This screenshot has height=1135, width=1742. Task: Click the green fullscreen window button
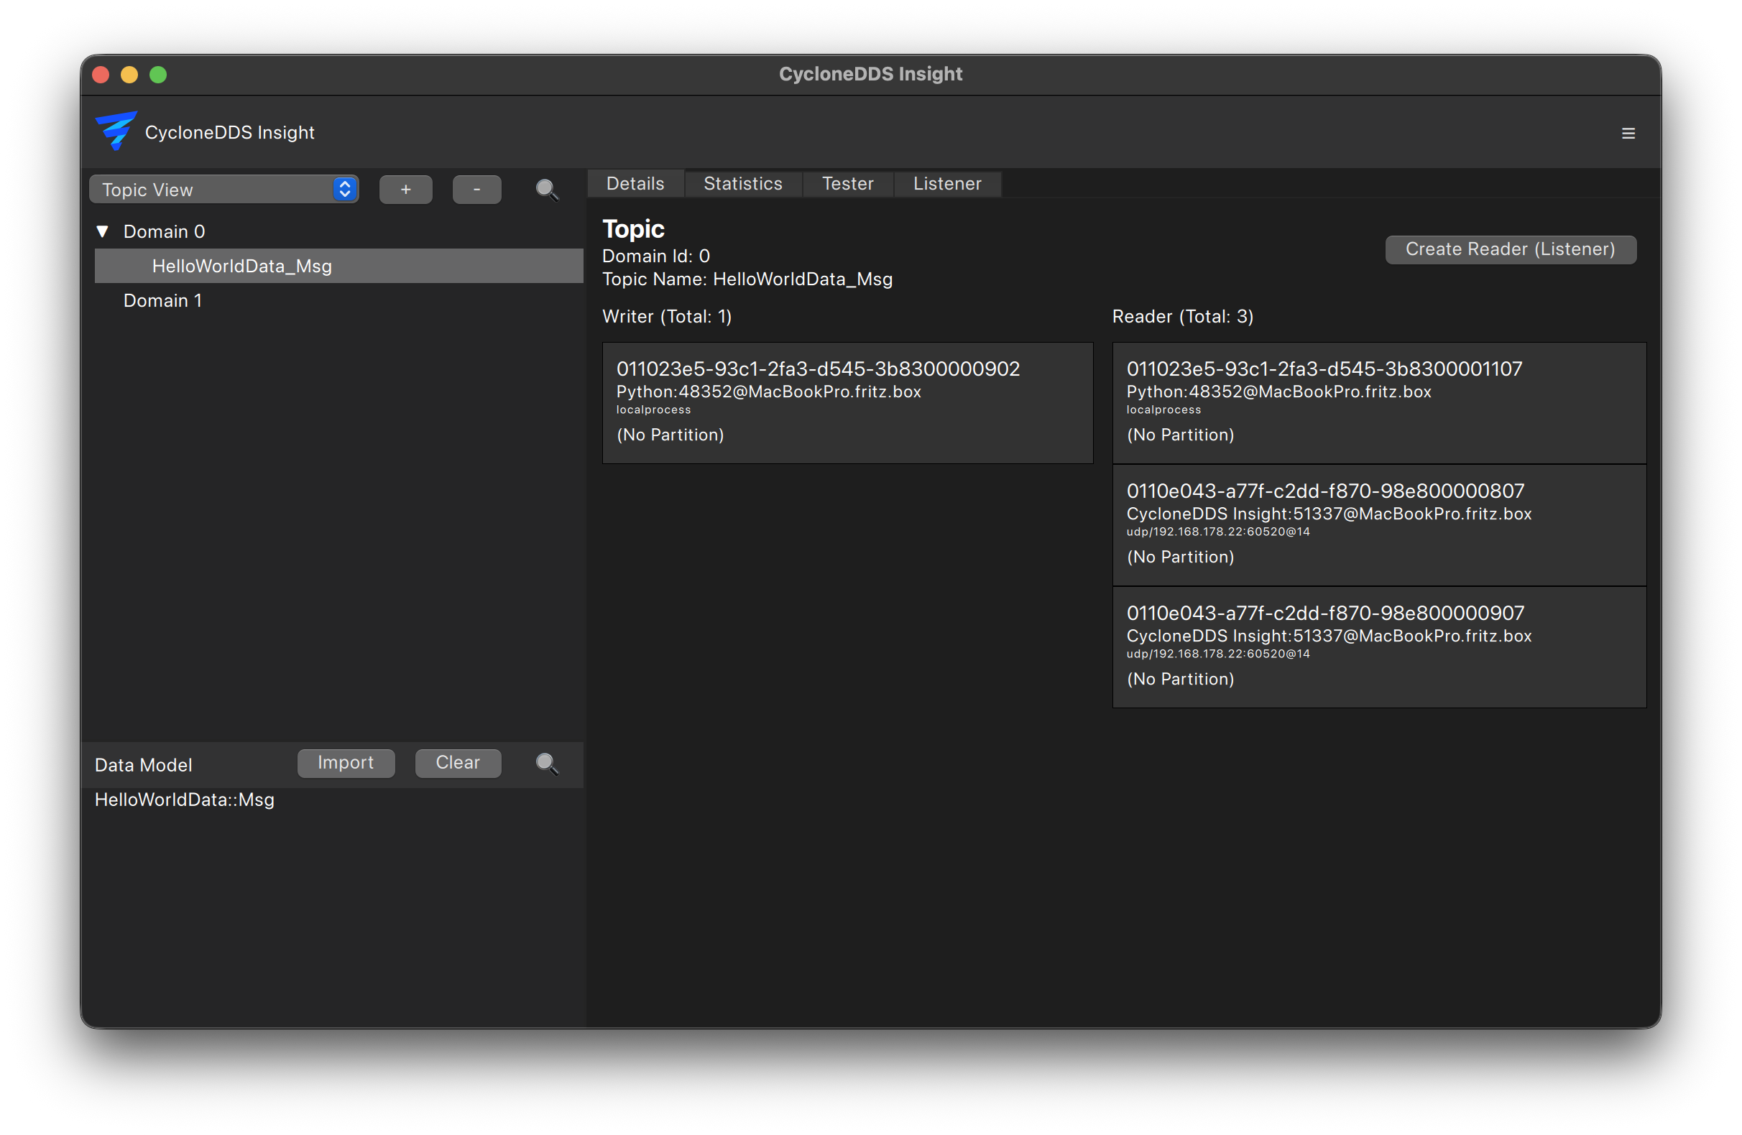(x=158, y=75)
